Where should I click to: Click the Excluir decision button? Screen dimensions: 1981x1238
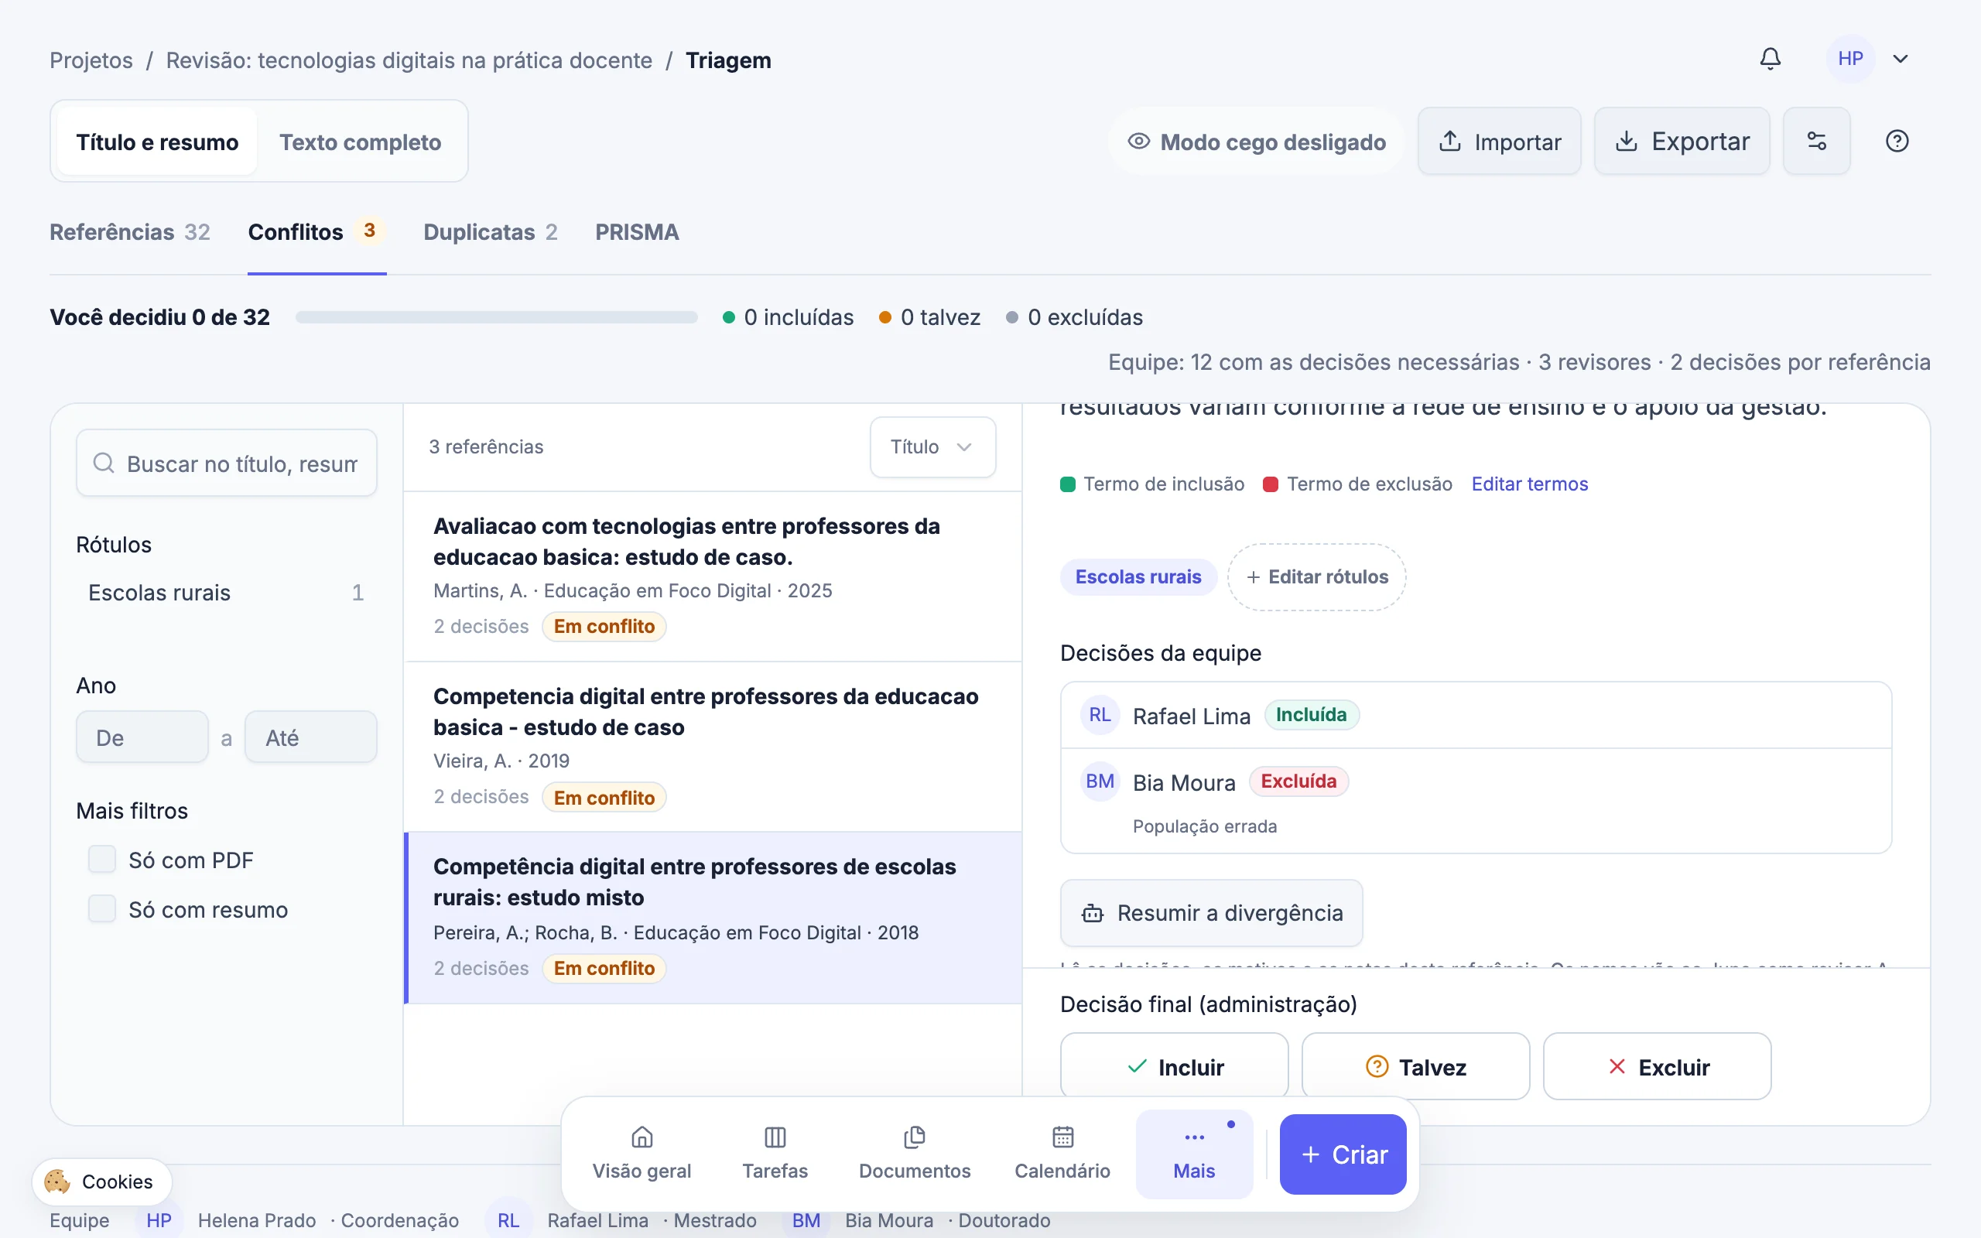(1657, 1067)
